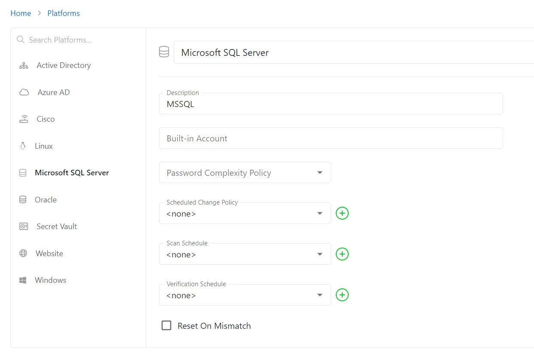Click the Built-in Account field
Screen dimensions: 534x355
(331, 138)
